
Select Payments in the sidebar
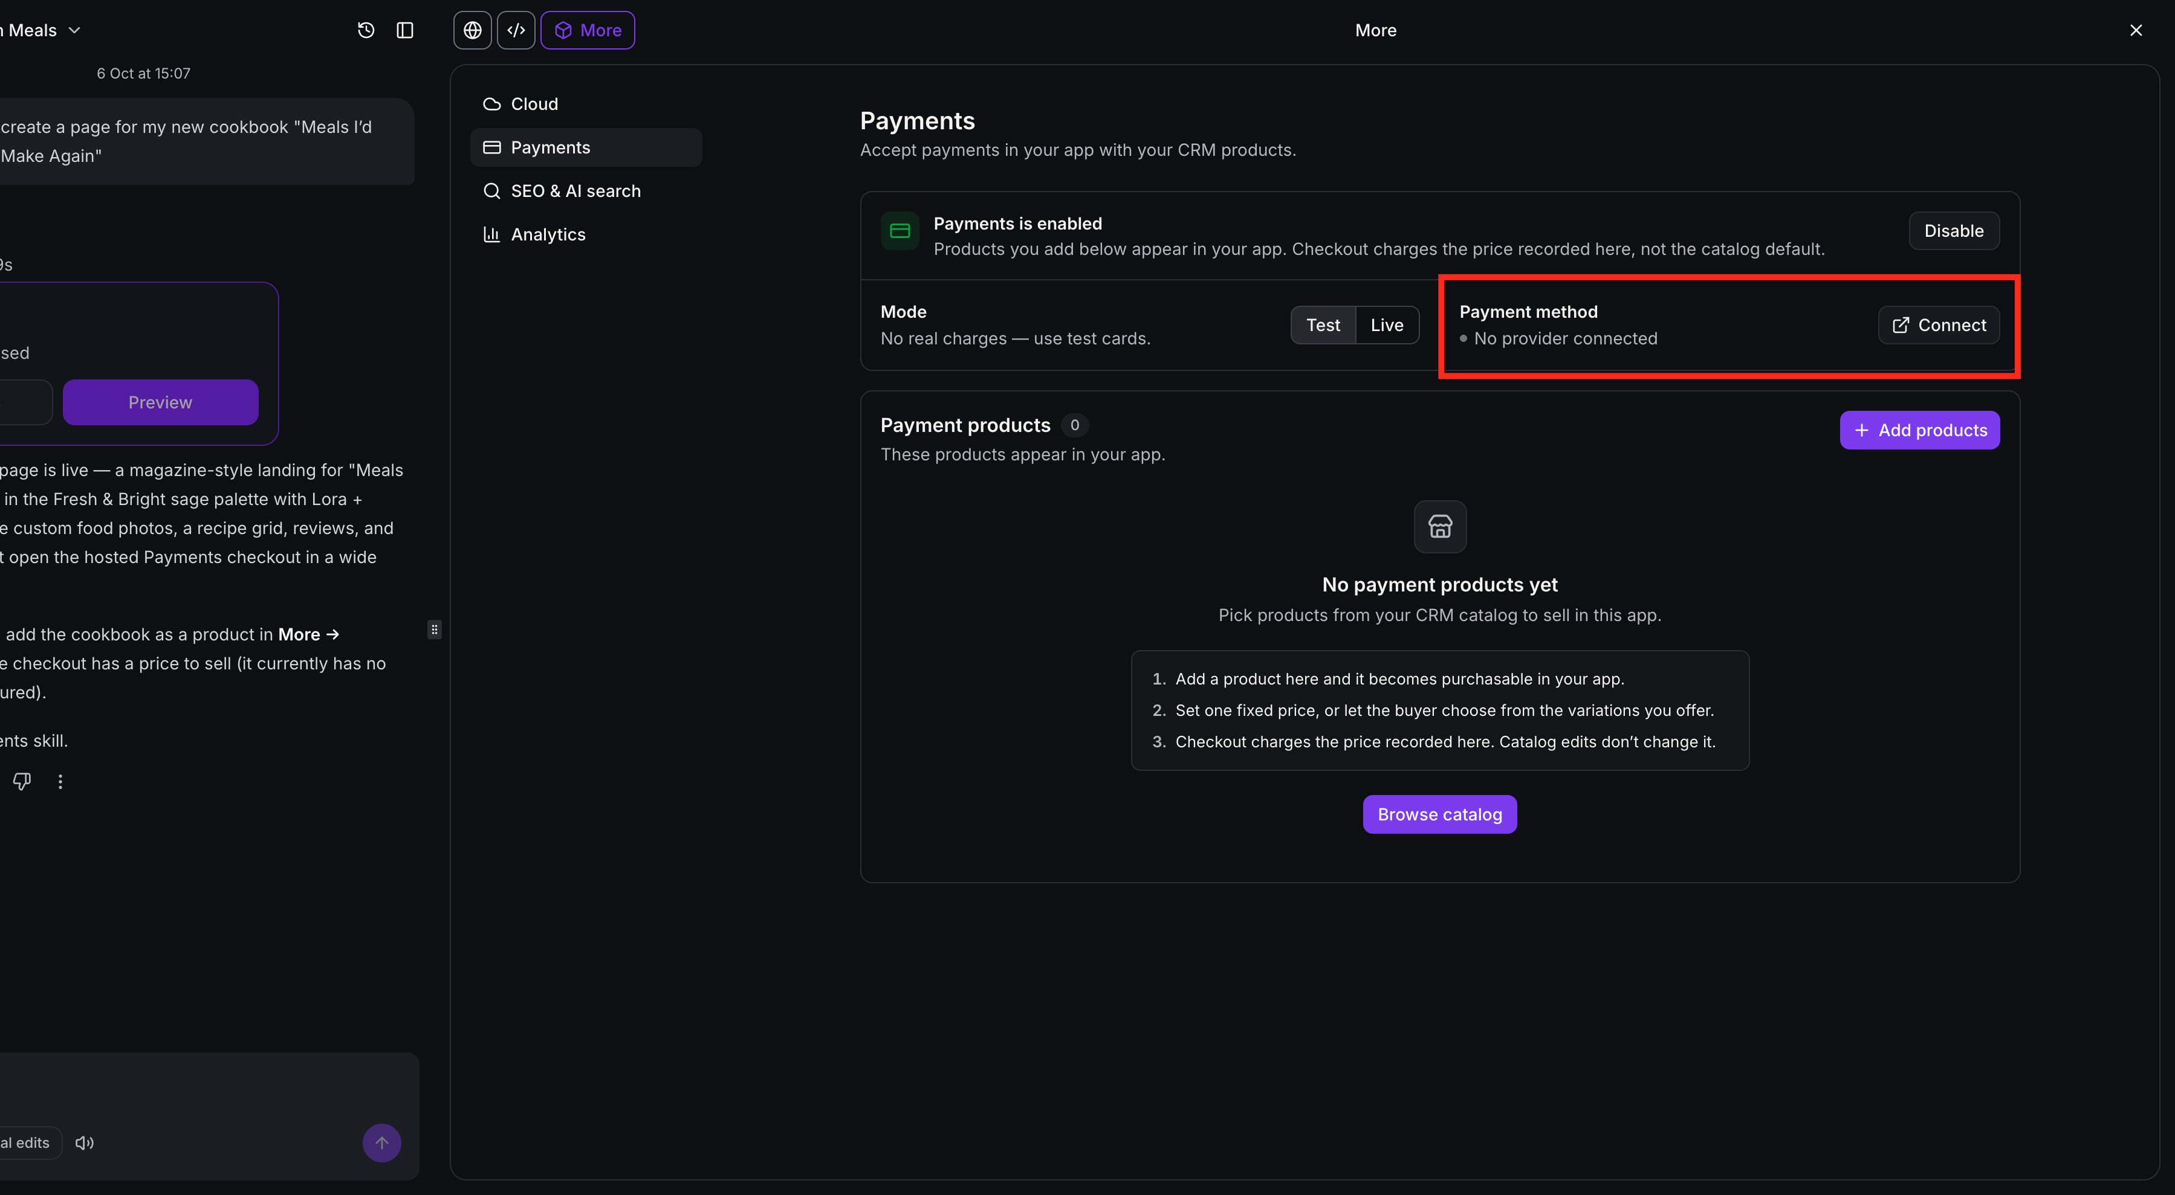586,147
